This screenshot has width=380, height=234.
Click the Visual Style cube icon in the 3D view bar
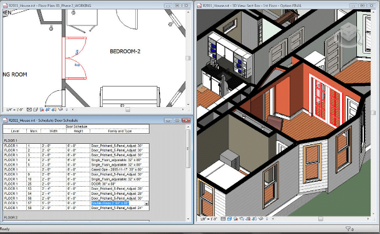[229, 219]
